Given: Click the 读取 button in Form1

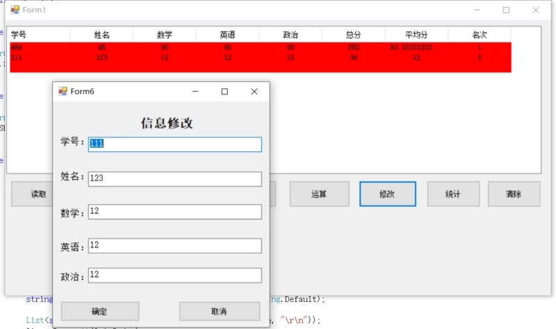Looking at the screenshot, I should (32, 194).
